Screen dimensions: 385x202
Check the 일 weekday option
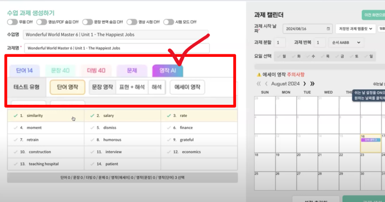pos(369,56)
